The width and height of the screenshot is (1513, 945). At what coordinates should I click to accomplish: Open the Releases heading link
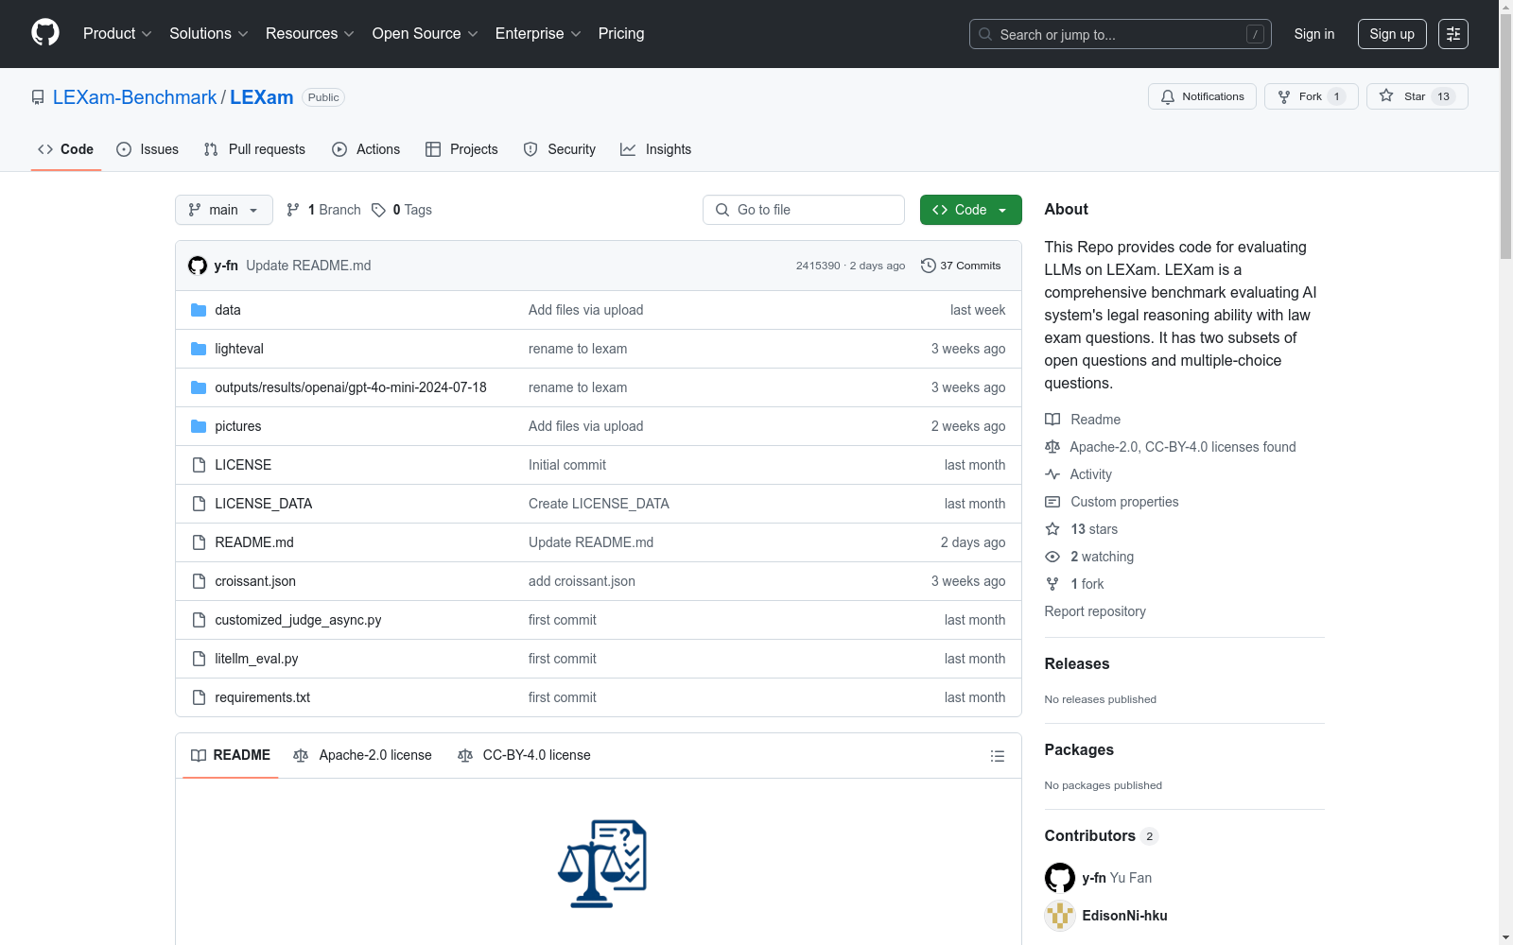click(1077, 663)
